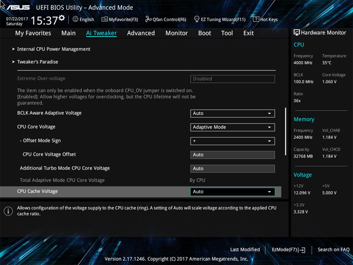
Task: Click the English language button
Action: [83, 19]
